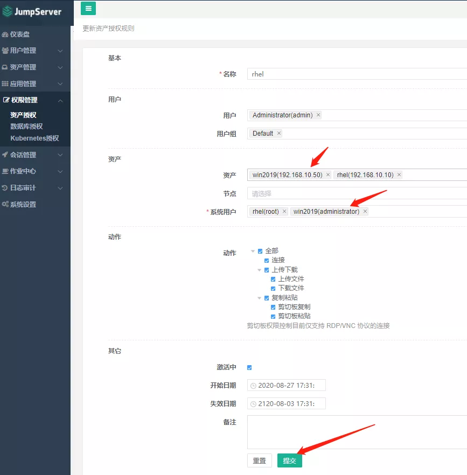Toggle the 上传文件 checkbox

(274, 279)
